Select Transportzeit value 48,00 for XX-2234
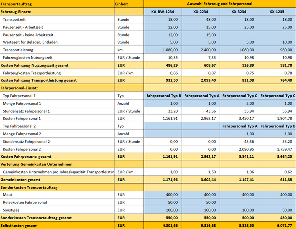The height and width of the screenshot is (229, 296). (x=201, y=19)
